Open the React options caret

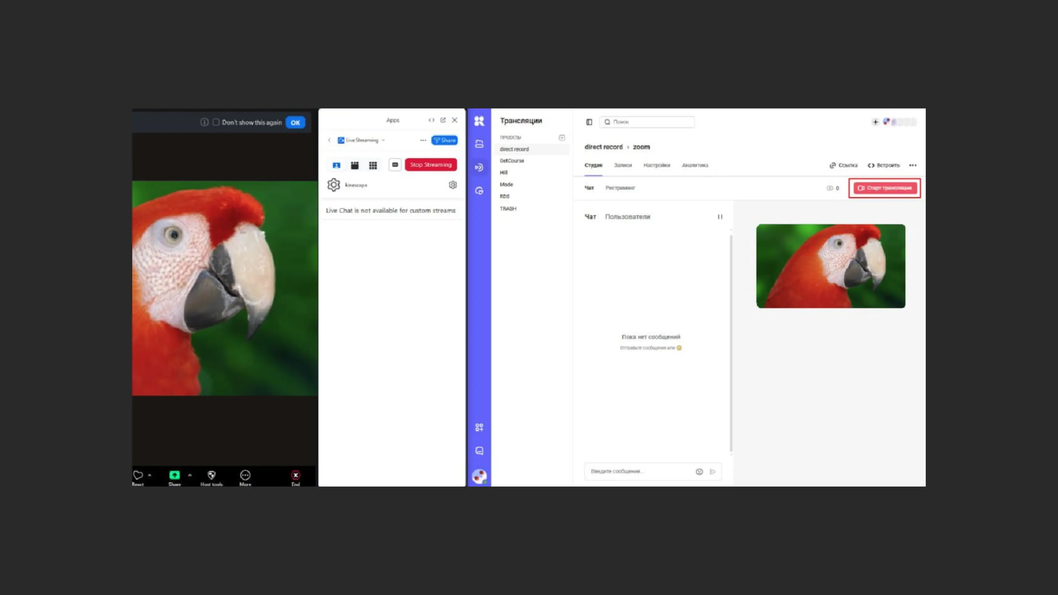click(x=150, y=475)
